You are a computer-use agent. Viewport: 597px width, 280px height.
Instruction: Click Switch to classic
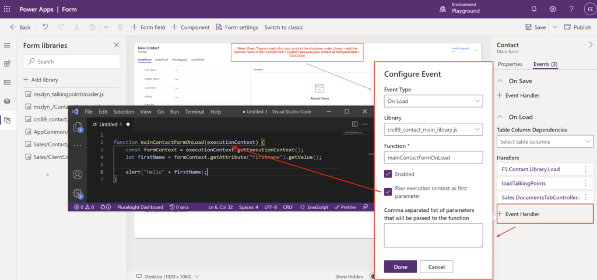click(x=284, y=27)
